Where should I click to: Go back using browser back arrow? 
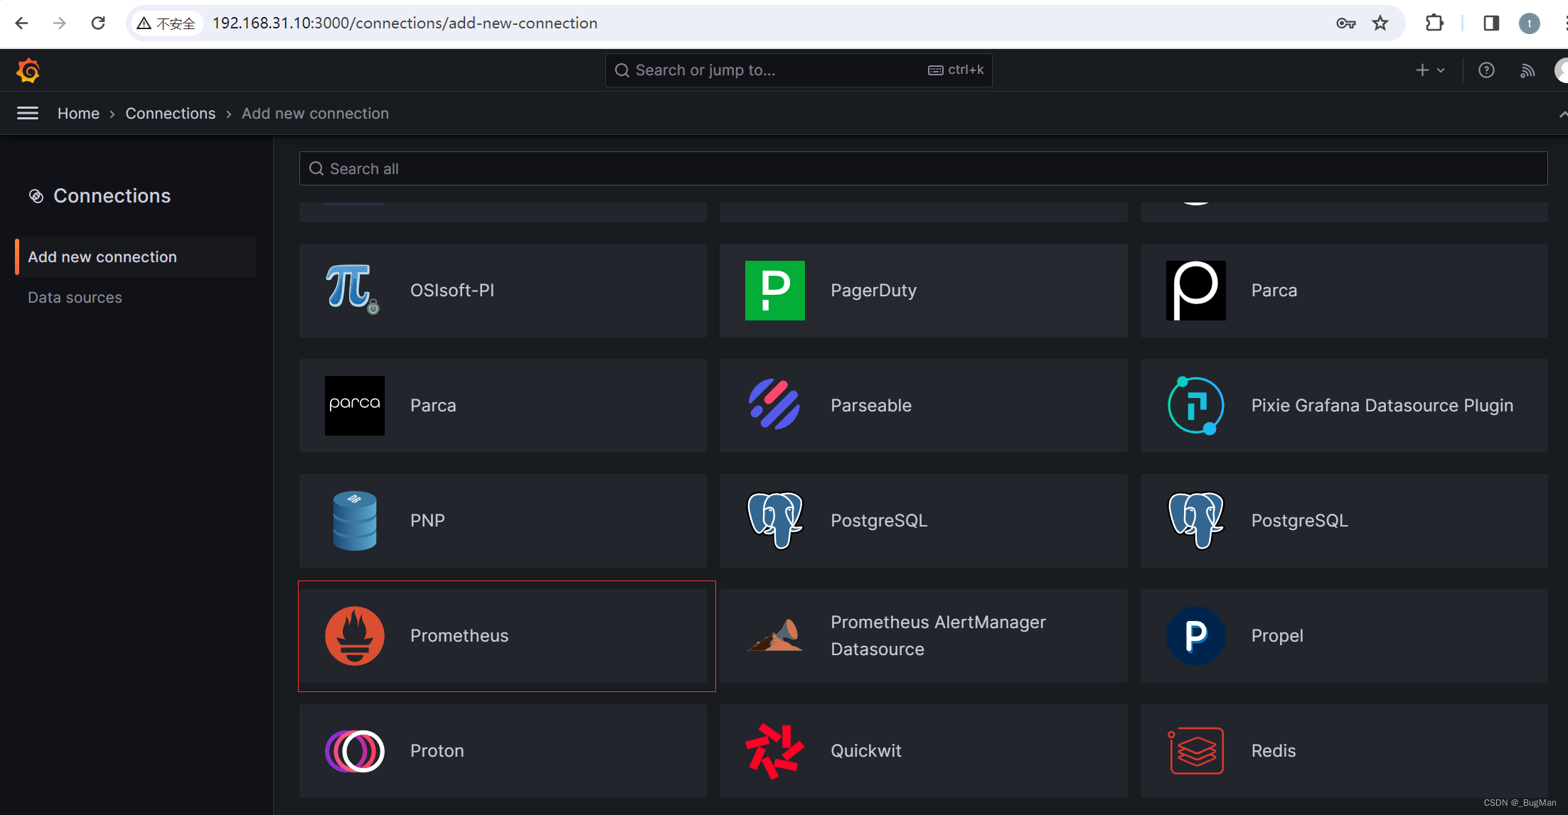coord(21,23)
